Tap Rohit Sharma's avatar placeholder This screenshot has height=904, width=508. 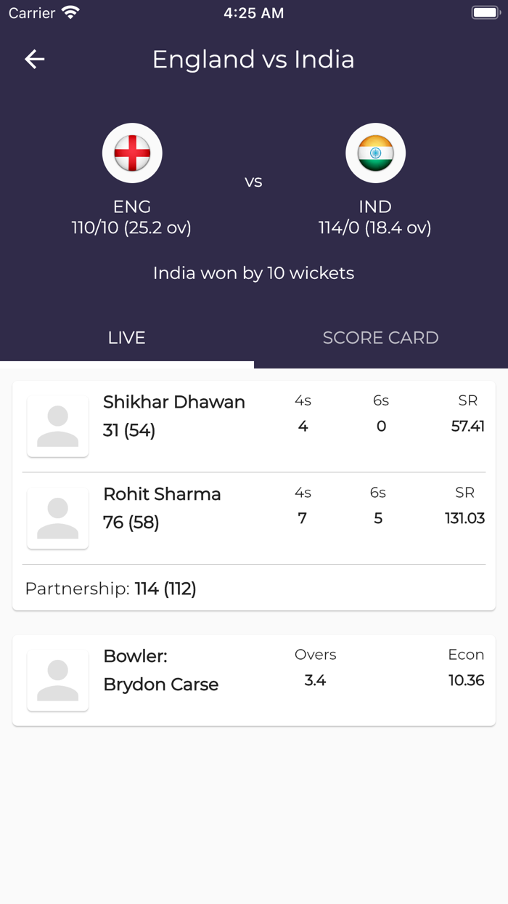click(58, 518)
